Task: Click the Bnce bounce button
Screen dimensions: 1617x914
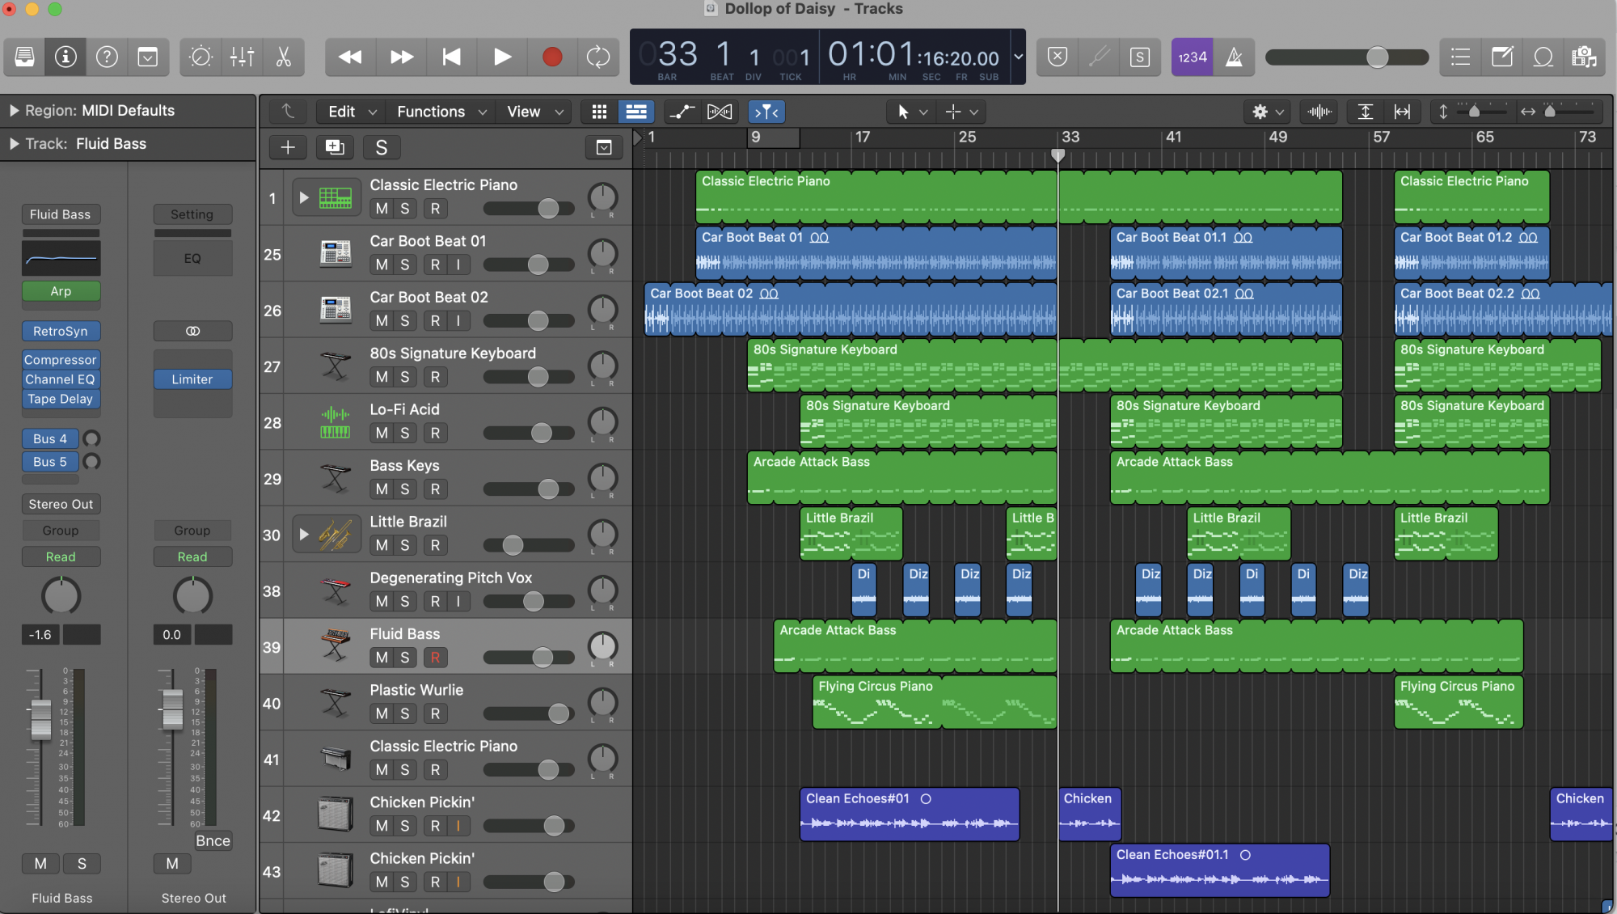Action: (x=213, y=841)
